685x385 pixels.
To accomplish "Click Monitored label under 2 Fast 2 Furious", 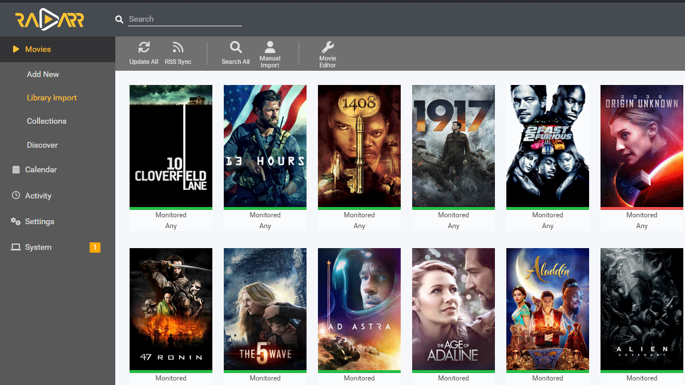I will tap(547, 215).
